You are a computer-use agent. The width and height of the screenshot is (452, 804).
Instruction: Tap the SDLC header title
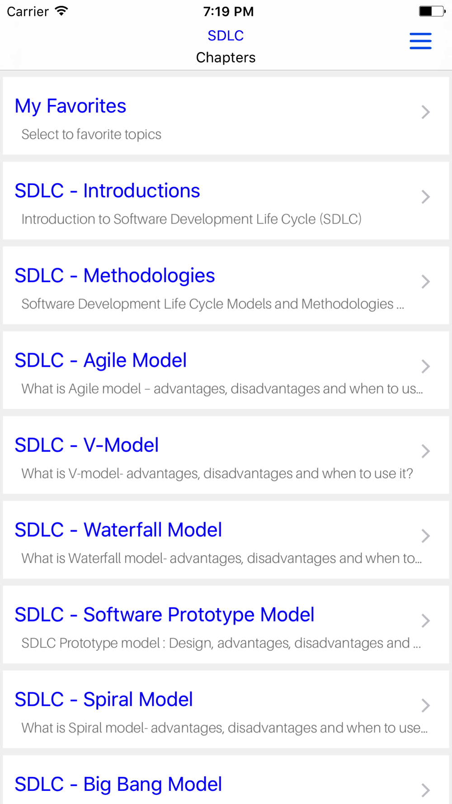pyautogui.click(x=226, y=36)
